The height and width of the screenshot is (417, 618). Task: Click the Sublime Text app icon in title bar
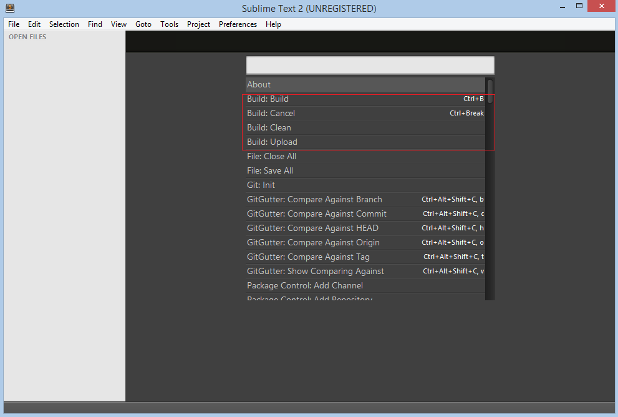[10, 7]
